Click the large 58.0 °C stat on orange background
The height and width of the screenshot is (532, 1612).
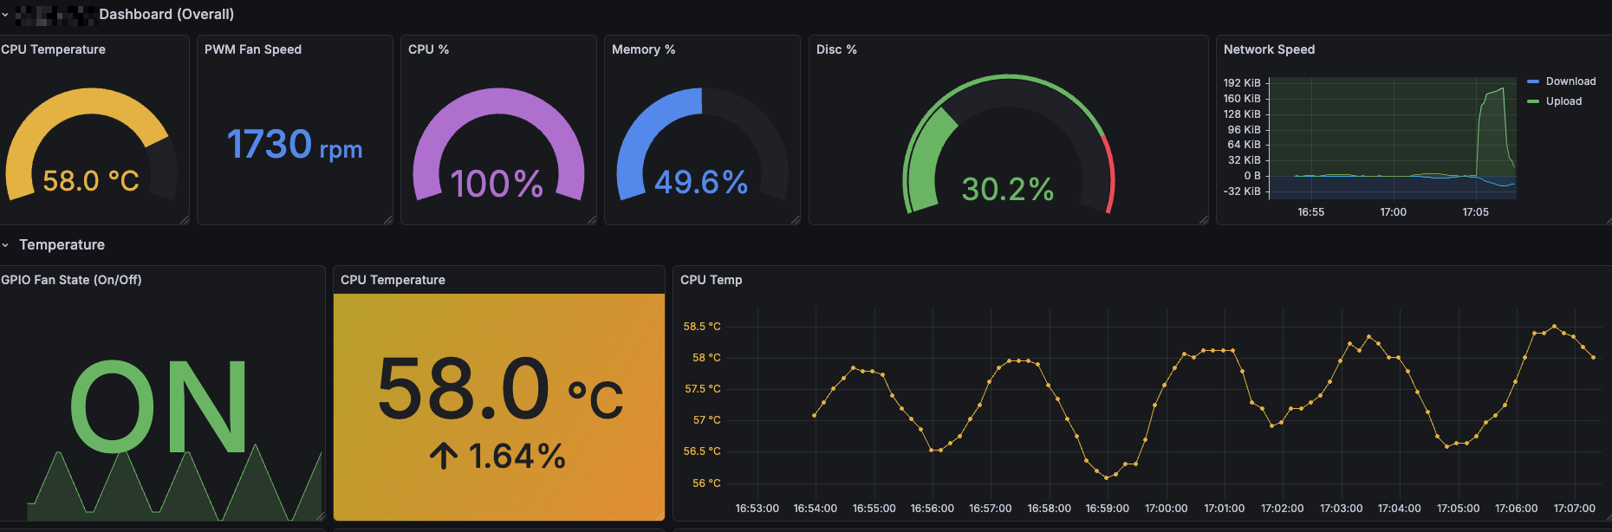[x=500, y=389]
